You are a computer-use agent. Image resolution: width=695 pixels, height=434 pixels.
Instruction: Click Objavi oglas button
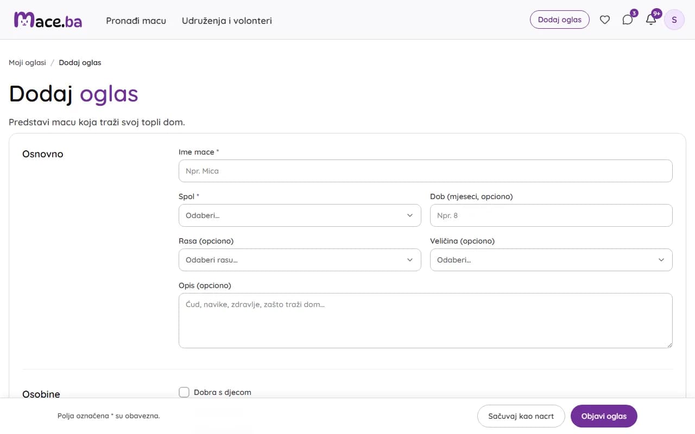tap(604, 416)
